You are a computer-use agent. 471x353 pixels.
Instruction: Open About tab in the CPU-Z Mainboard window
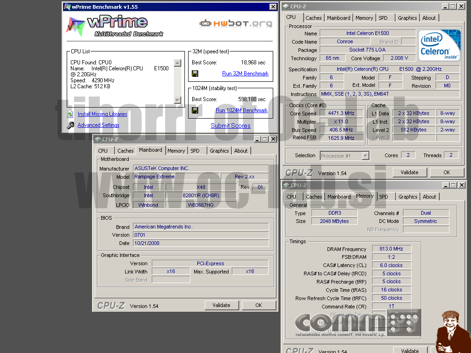[241, 151]
